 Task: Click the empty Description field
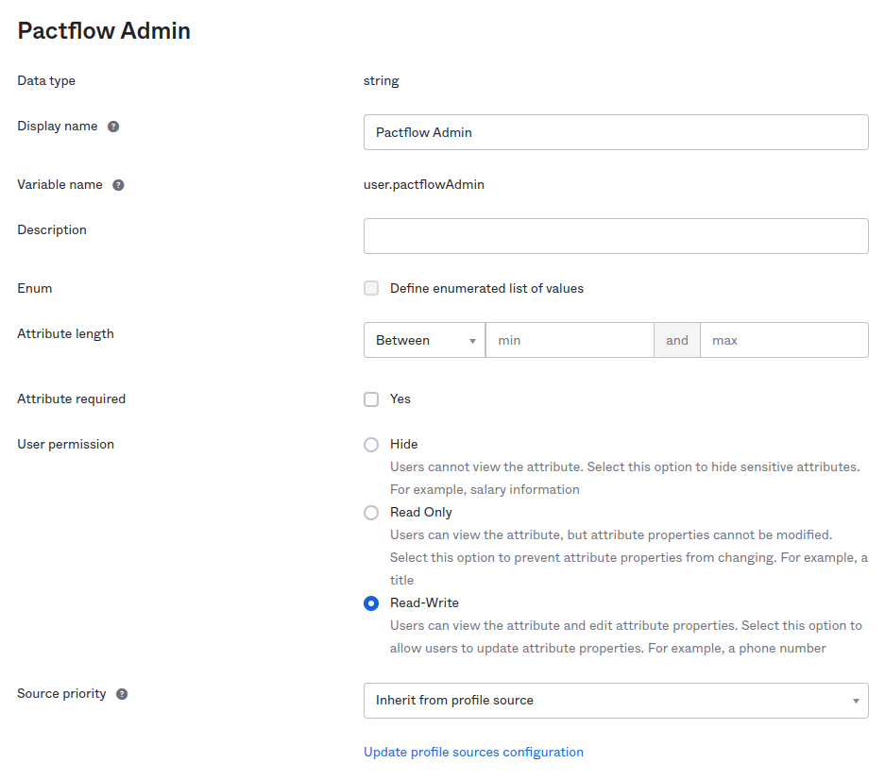[616, 235]
